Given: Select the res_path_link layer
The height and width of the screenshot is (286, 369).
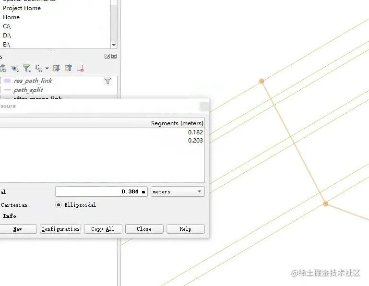Looking at the screenshot, I should point(33,81).
